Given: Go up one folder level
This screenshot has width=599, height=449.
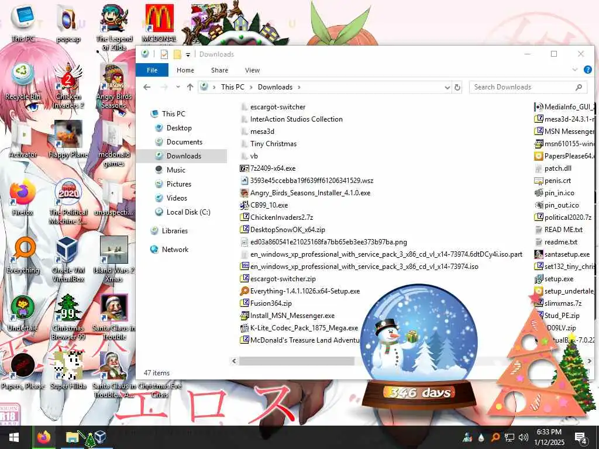Looking at the screenshot, I should 190,87.
